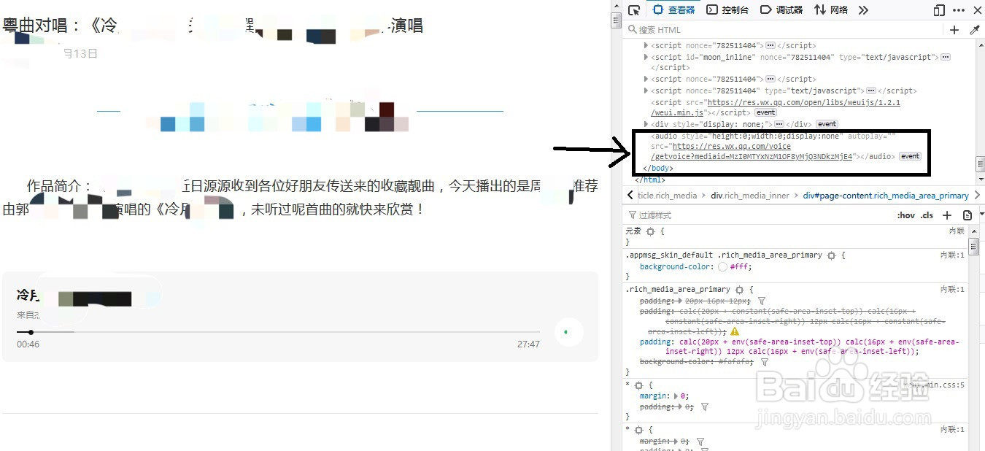Screen dimensions: 985x451
Task: Select div.rich_media_inner breadcrumb
Action: [750, 196]
